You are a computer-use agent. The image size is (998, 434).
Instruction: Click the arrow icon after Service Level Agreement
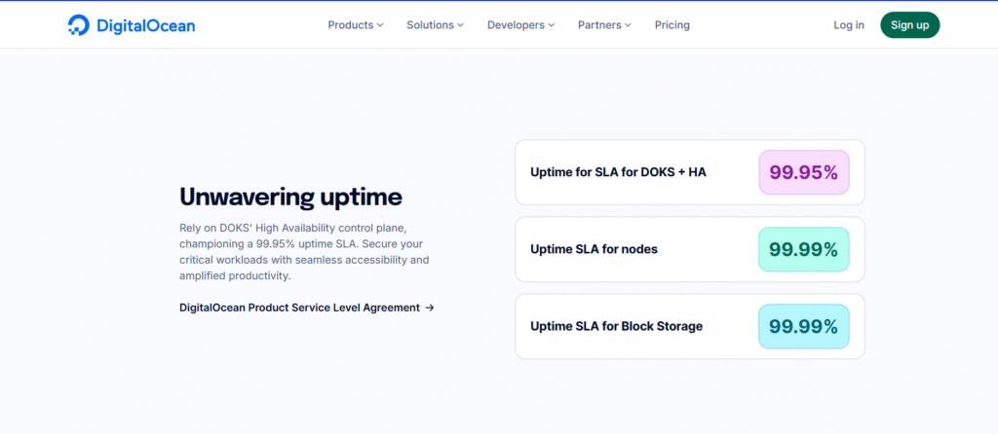click(430, 307)
